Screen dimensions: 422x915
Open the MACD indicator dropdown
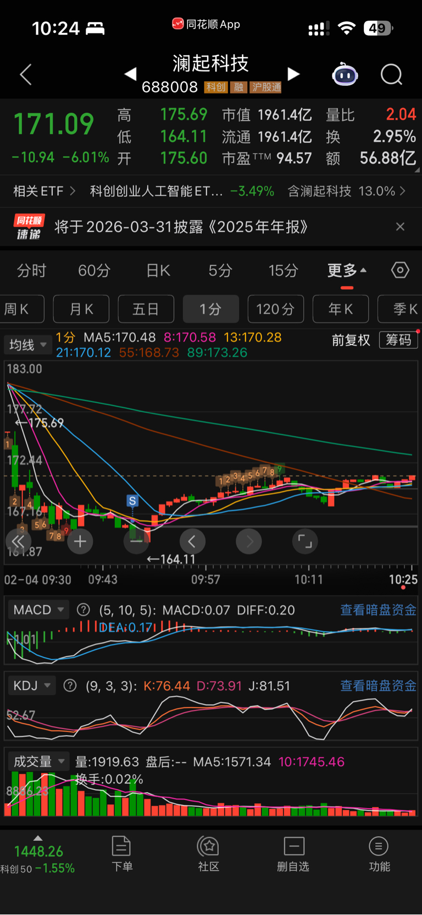point(38,610)
